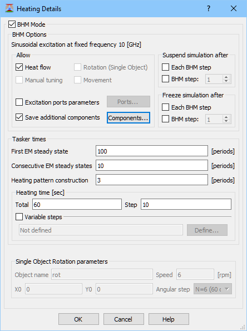Open the Angular step dropdown
The image size is (247, 331).
[x=213, y=289]
